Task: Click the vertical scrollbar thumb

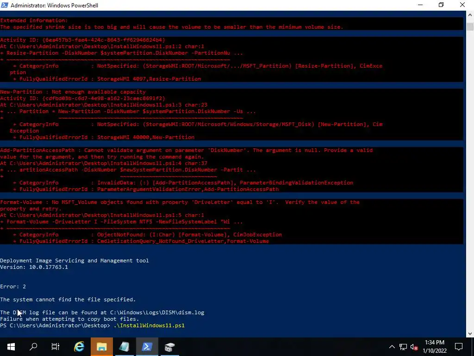Action: click(x=470, y=26)
